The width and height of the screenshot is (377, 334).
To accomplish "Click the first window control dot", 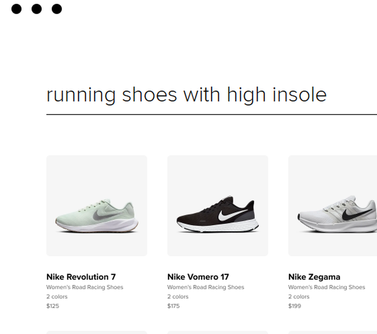I will 16,9.
